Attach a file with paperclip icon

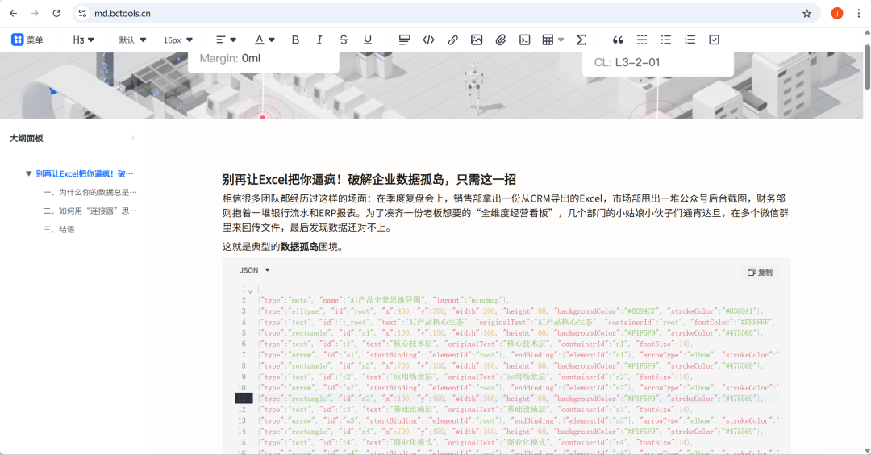(501, 40)
